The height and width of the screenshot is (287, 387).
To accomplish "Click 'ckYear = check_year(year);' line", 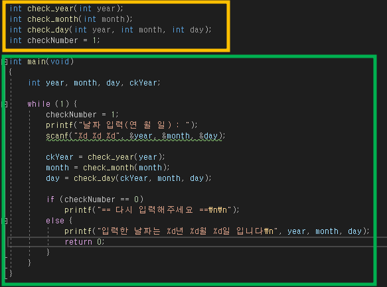I will point(106,157).
